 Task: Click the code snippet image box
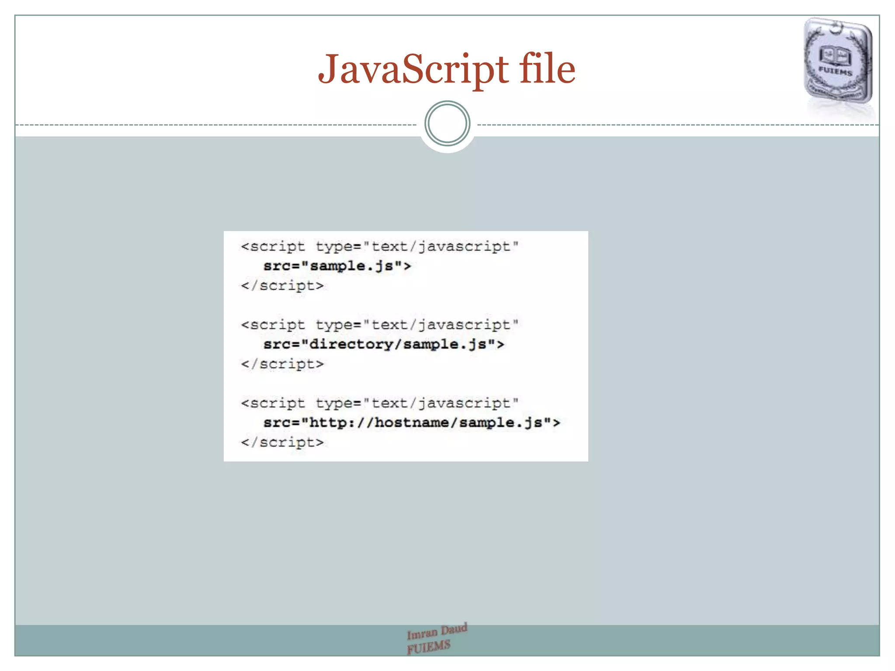point(406,346)
